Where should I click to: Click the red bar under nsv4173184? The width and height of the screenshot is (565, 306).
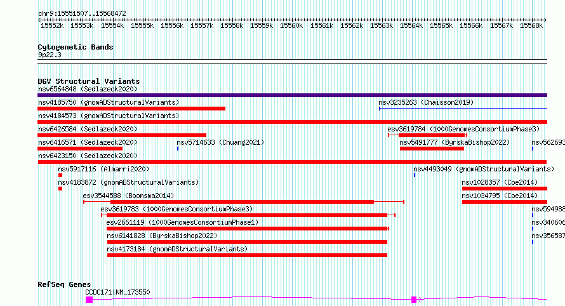[x=247, y=255]
